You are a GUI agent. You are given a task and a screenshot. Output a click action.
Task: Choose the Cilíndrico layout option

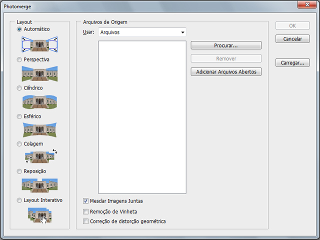point(19,88)
